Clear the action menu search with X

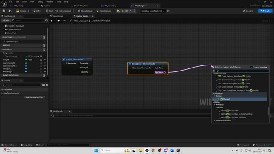214,71
